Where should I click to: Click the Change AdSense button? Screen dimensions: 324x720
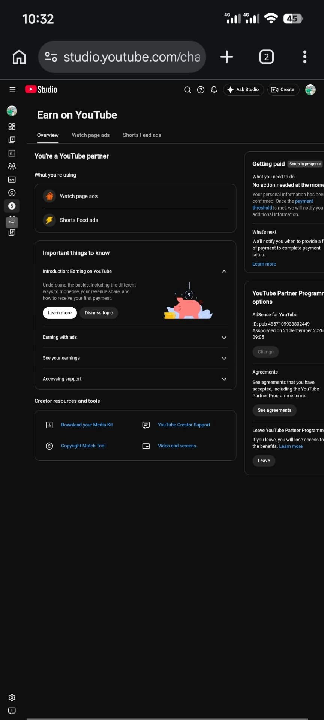point(265,352)
